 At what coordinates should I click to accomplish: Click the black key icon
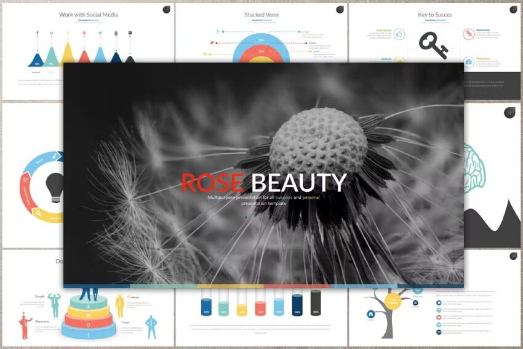point(433,44)
